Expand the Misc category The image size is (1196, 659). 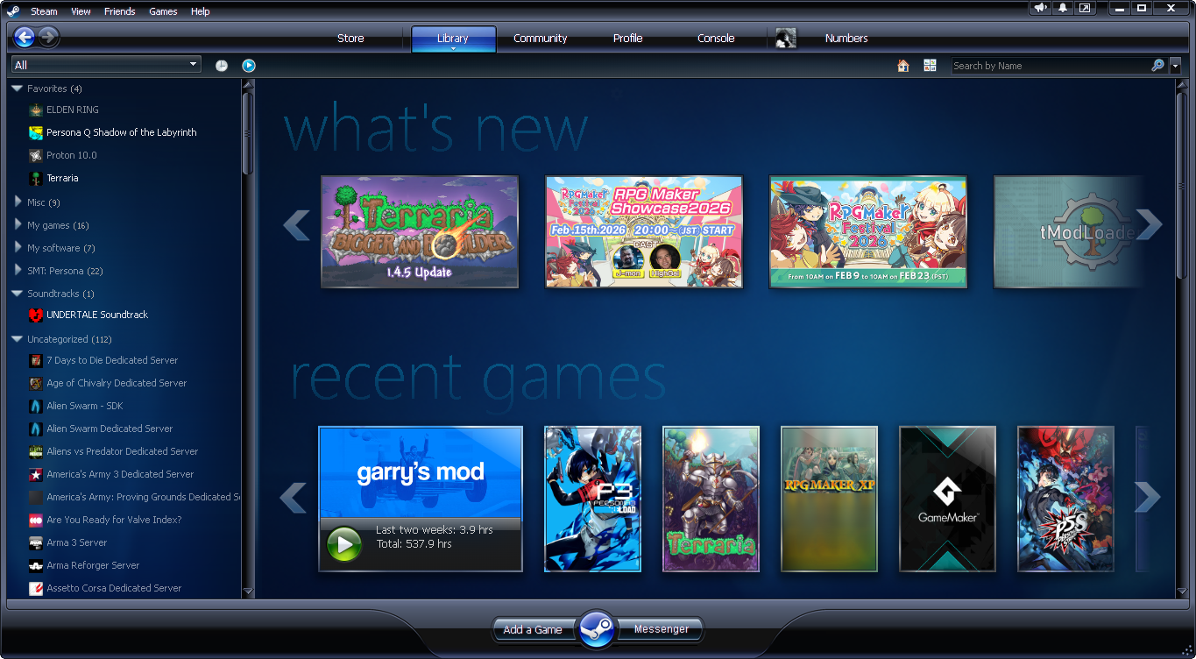18,202
